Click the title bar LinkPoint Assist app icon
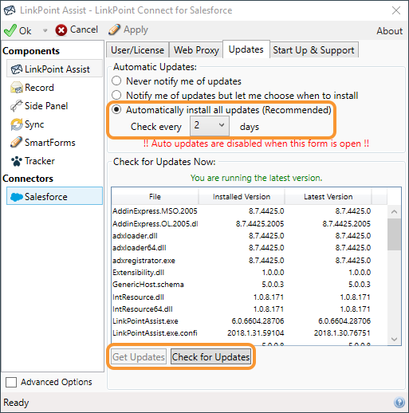 click(10, 10)
